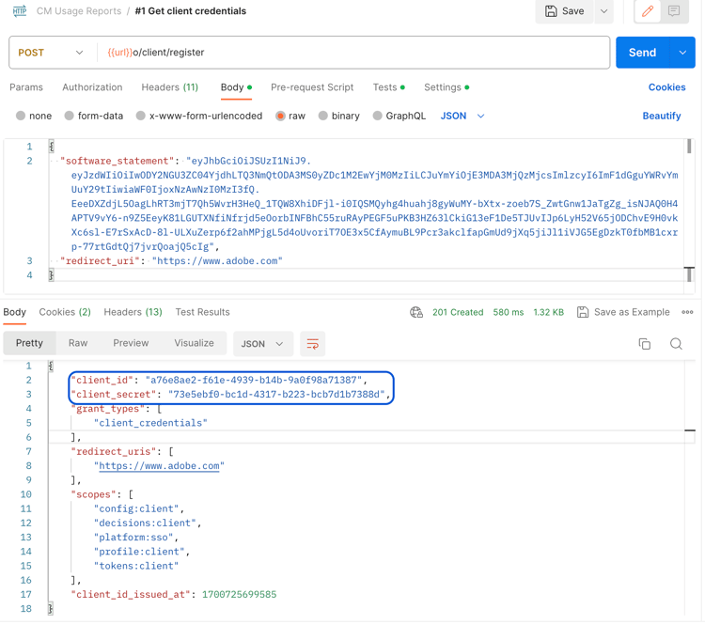705x625 pixels.
Task: Select the raw body radio button
Action: tap(280, 116)
